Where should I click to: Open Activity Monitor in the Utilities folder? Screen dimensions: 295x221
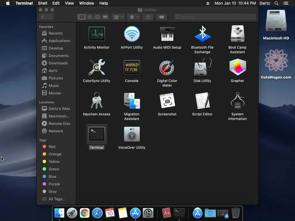tap(97, 34)
